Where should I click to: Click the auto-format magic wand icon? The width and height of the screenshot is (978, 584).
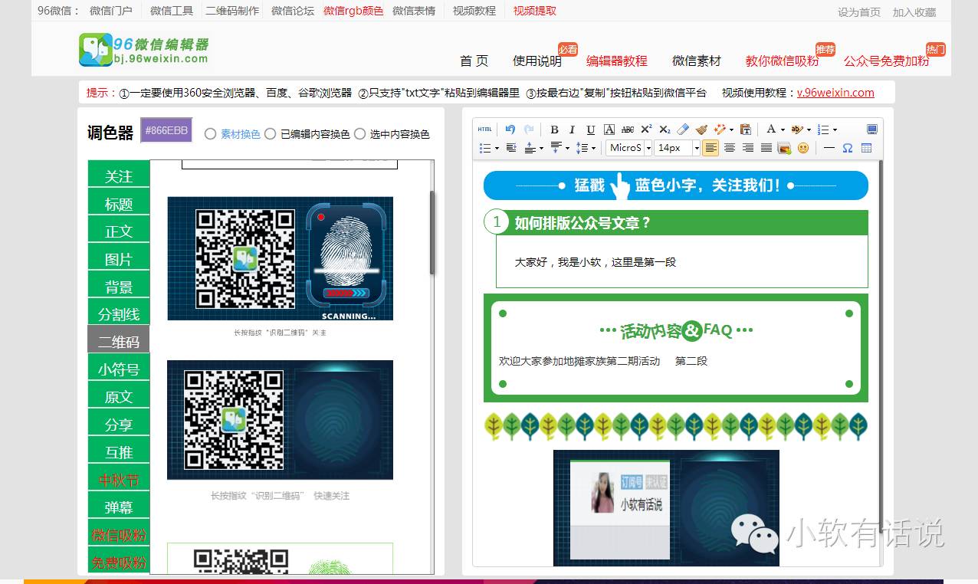click(x=719, y=130)
